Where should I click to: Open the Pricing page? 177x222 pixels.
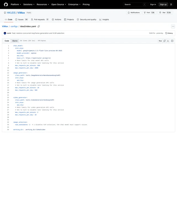click(86, 4)
